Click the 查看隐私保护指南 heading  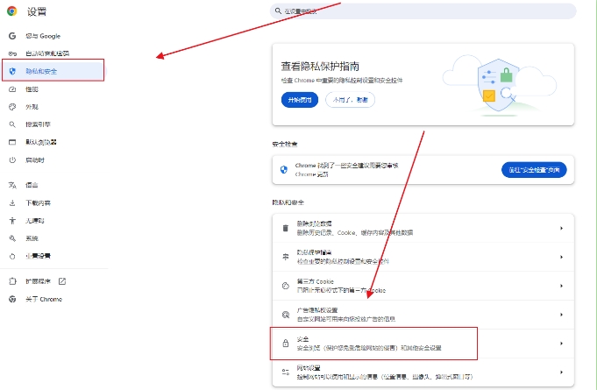pyautogui.click(x=320, y=67)
